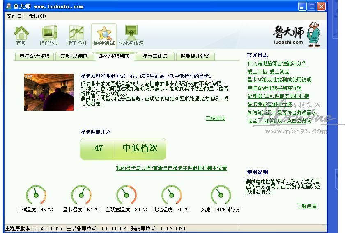Click the 首页 home icon
This screenshot has width=345, height=233.
pyautogui.click(x=21, y=33)
